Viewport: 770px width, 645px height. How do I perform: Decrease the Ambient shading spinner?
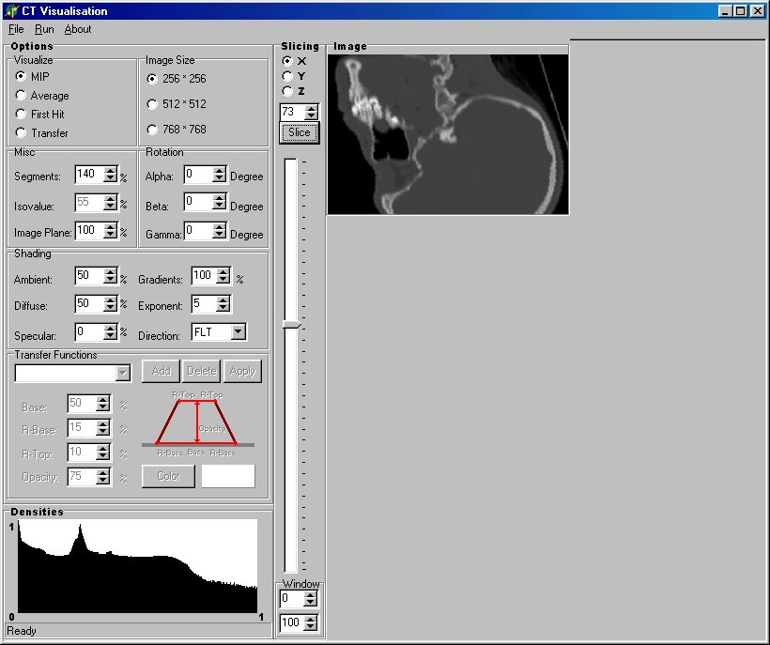tap(110, 281)
